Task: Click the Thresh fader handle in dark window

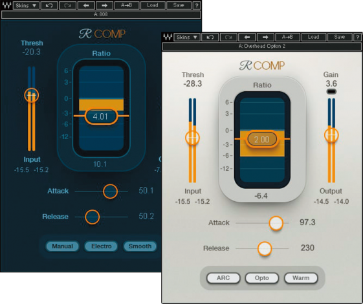Action: point(31,95)
